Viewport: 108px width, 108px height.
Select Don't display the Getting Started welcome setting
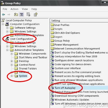click(81, 53)
